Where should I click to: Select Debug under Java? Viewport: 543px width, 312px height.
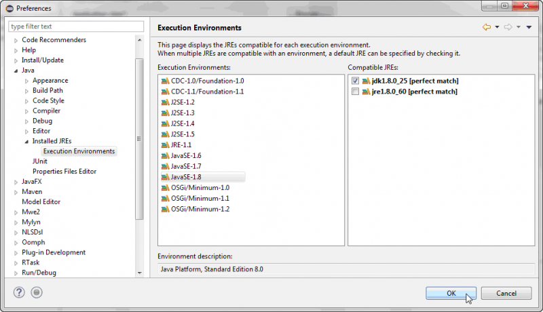(42, 121)
